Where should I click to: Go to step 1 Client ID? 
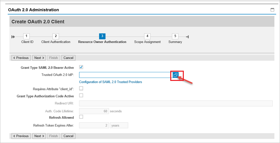point(27,36)
